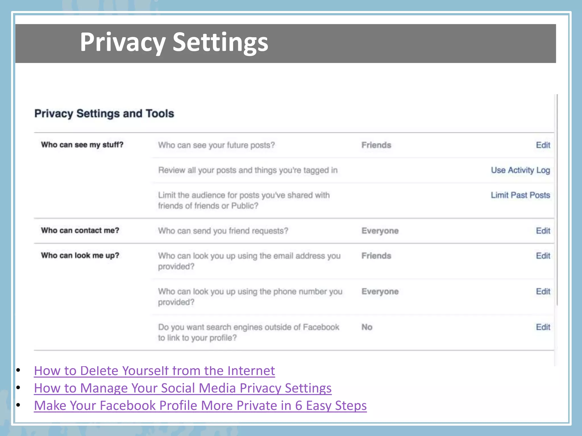
Task: Click 'Privacy Settings and Tools' heading
Action: coord(104,114)
